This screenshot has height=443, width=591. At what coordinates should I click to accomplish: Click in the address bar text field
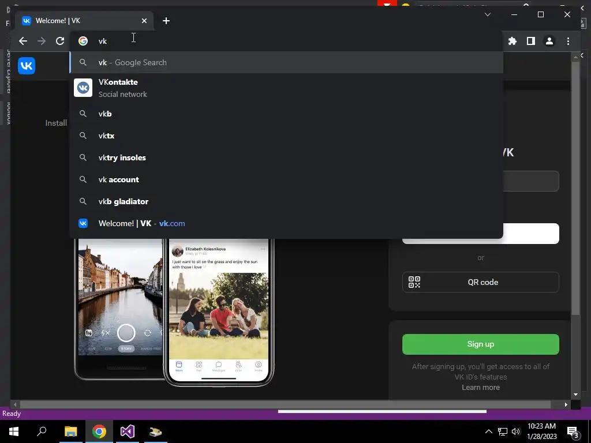286,41
